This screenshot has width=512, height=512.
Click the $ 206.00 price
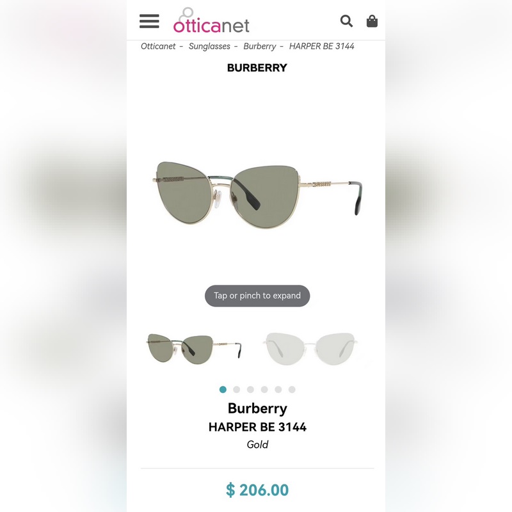tap(257, 490)
